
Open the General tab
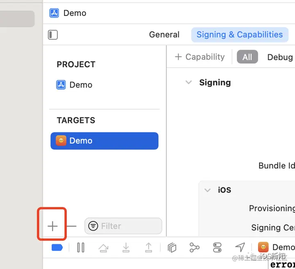(164, 34)
